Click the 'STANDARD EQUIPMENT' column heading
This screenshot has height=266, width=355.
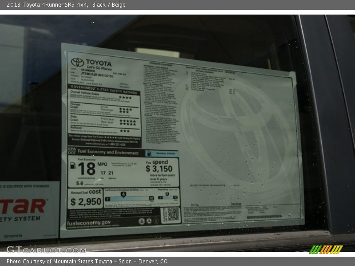pyautogui.click(x=161, y=64)
